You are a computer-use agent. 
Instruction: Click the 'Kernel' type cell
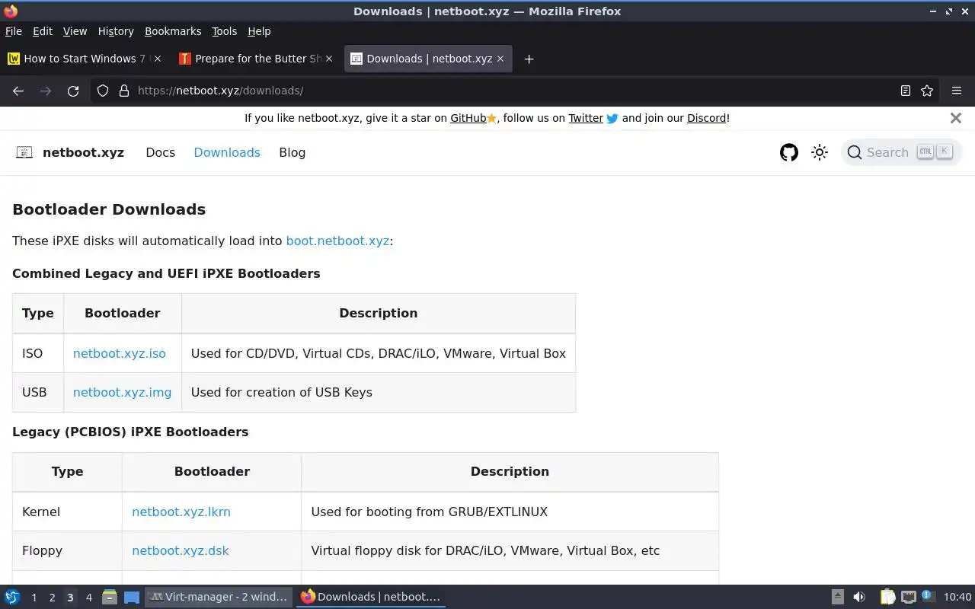click(67, 512)
